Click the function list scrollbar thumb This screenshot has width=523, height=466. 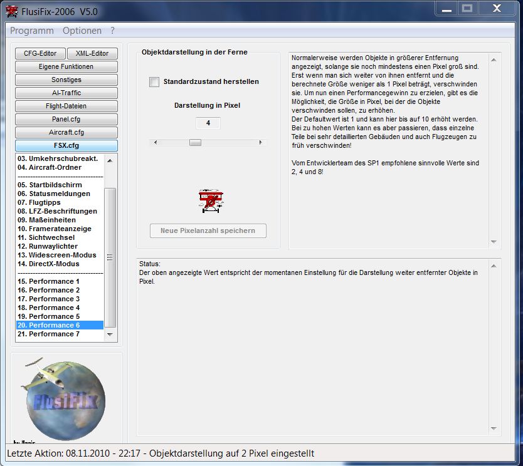[110, 257]
